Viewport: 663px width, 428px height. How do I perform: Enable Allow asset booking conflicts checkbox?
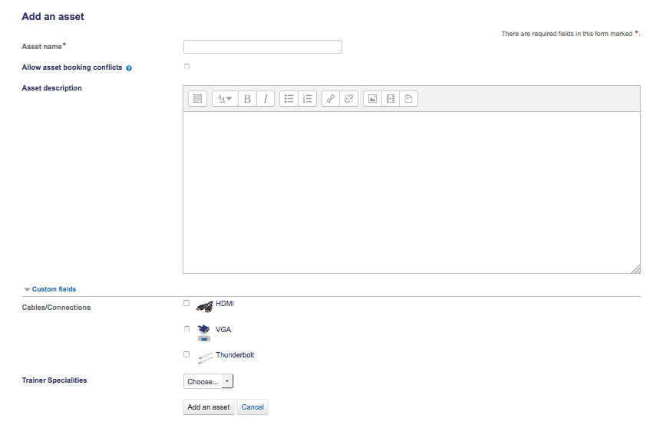pyautogui.click(x=187, y=66)
